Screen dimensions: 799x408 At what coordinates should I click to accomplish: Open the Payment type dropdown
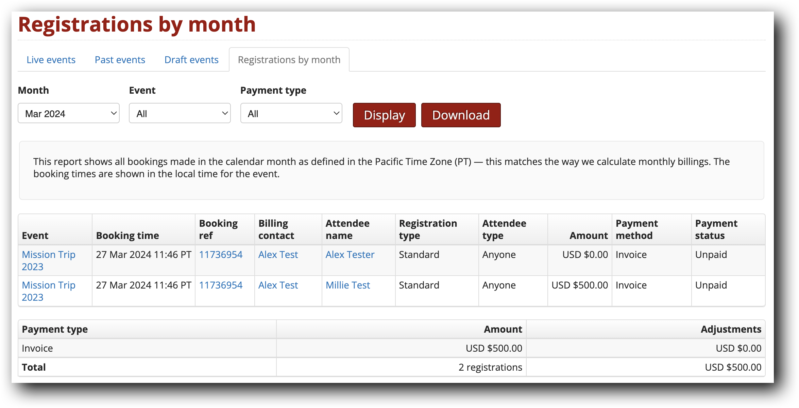click(x=291, y=113)
